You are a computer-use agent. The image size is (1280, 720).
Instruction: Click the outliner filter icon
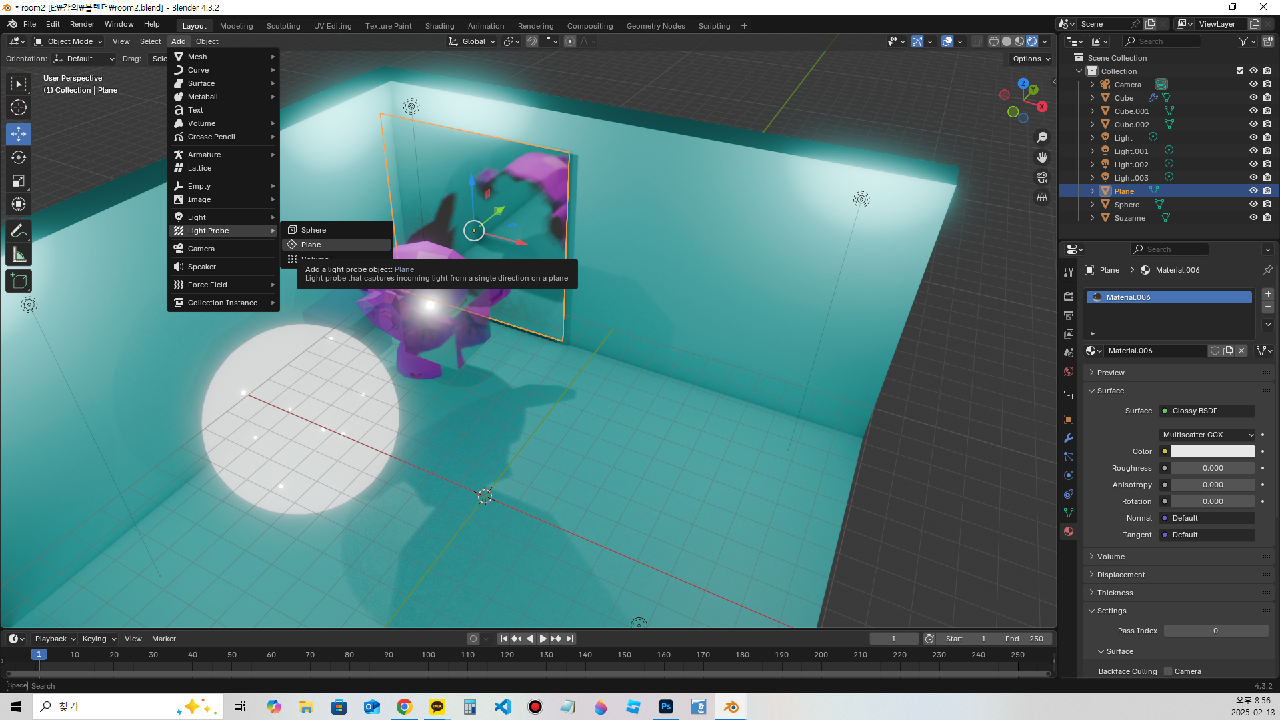point(1243,41)
